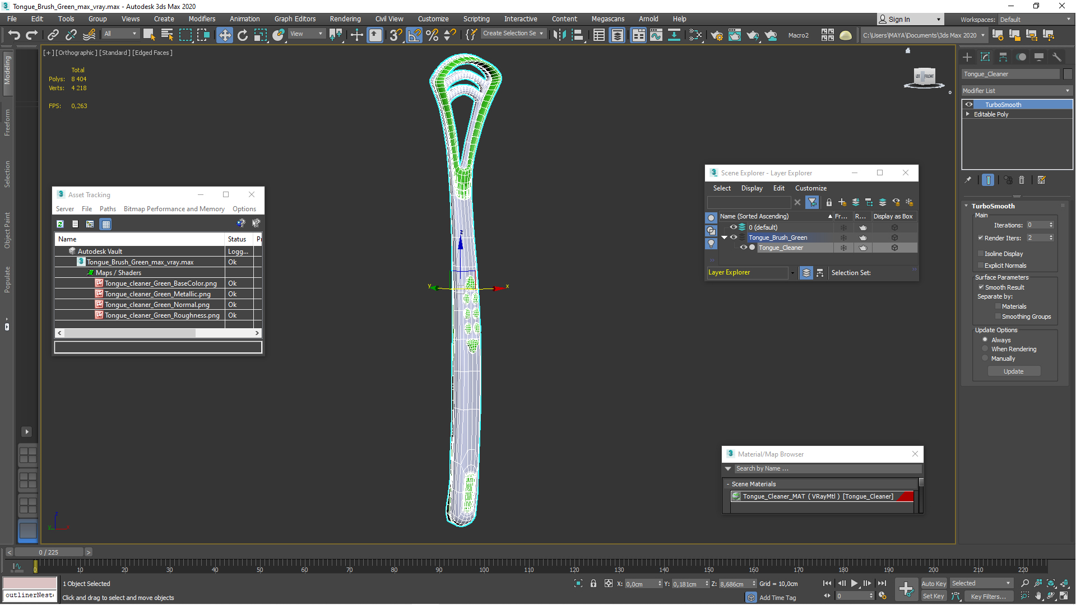Click the Key Filters button
Screen dimensions: 1076x605
point(989,596)
